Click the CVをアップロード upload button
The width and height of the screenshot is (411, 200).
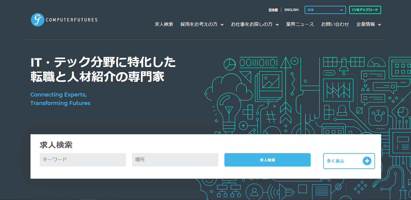coord(365,10)
